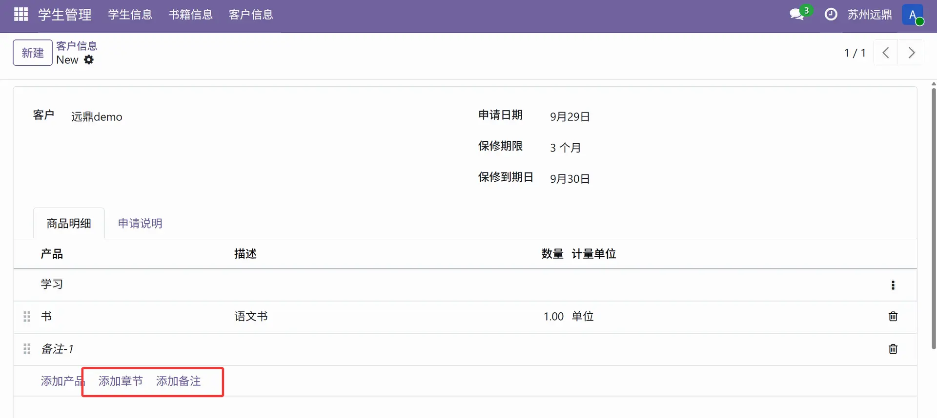937x418 pixels.
Task: Open the 苏州远鼎 company switcher
Action: 869,15
